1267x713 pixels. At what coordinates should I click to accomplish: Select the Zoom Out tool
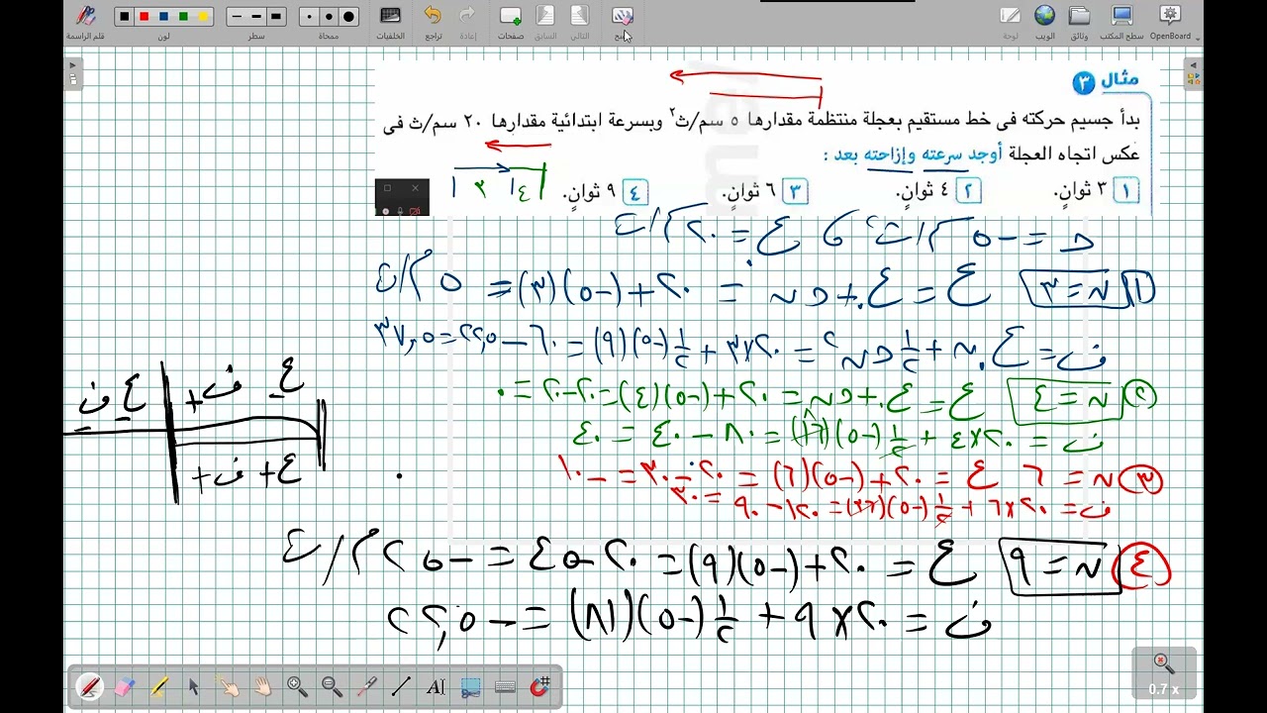pyautogui.click(x=332, y=686)
